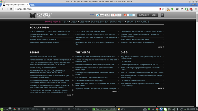Click the Log In link
This screenshot has height=111, width=198.
click(x=91, y=15)
